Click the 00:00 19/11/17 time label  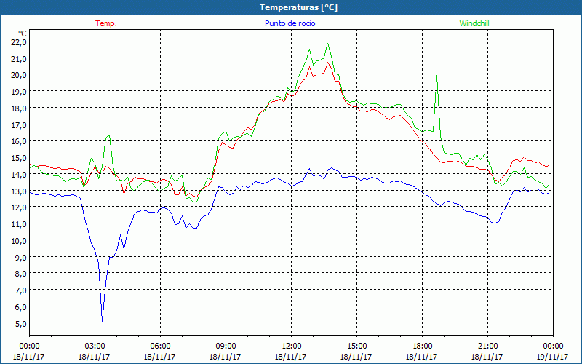click(553, 352)
